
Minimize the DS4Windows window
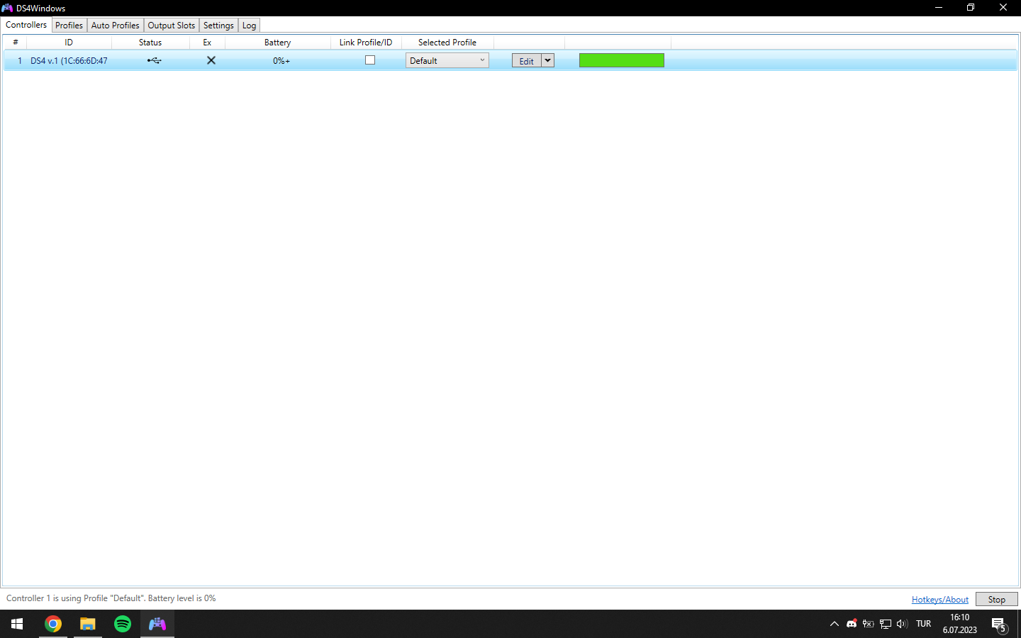[x=939, y=8]
